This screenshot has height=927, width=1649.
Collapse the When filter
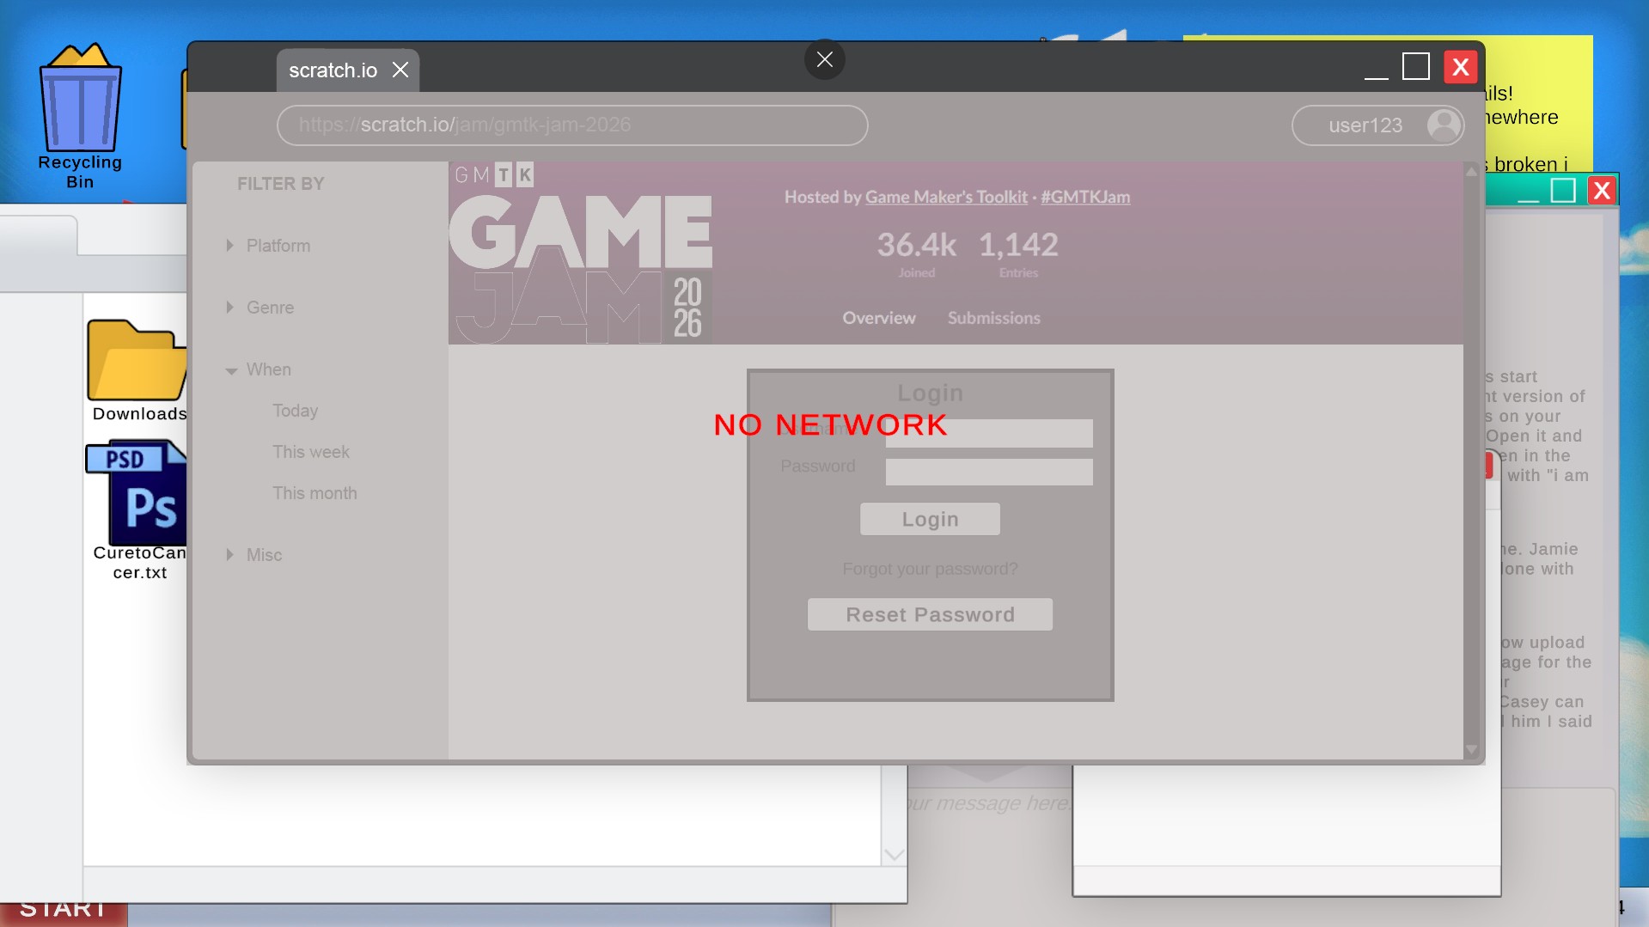coord(259,369)
